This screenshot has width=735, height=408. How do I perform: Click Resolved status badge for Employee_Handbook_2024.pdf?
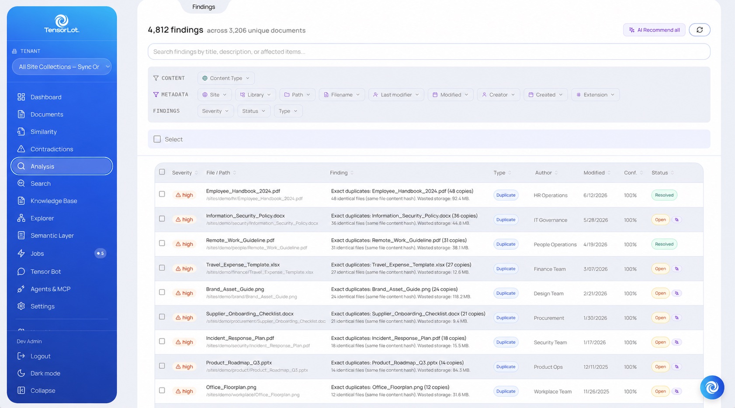point(664,195)
